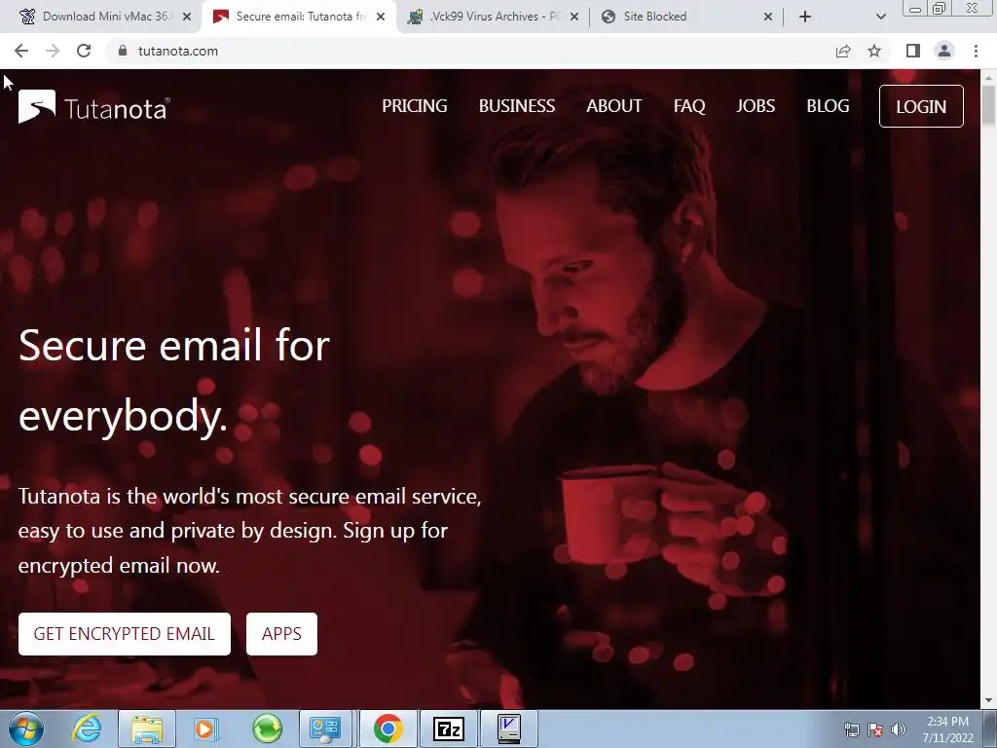The height and width of the screenshot is (748, 997).
Task: Click the Tutanota logo
Action: [x=94, y=107]
